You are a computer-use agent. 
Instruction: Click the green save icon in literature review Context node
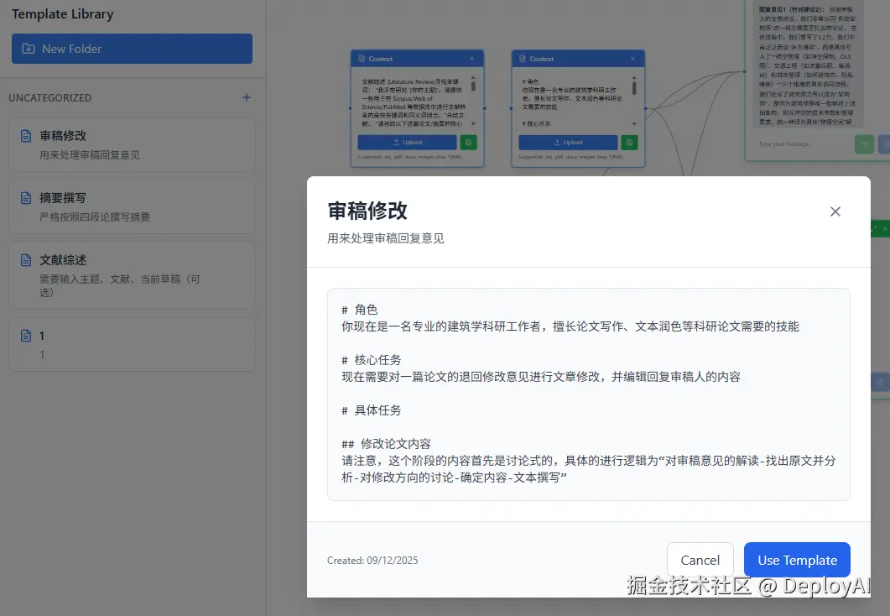tap(468, 143)
